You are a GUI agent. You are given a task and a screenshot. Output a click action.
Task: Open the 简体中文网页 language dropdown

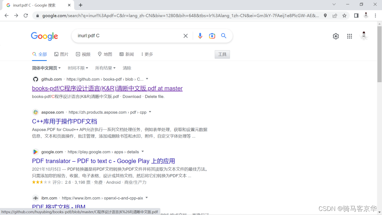(46, 68)
